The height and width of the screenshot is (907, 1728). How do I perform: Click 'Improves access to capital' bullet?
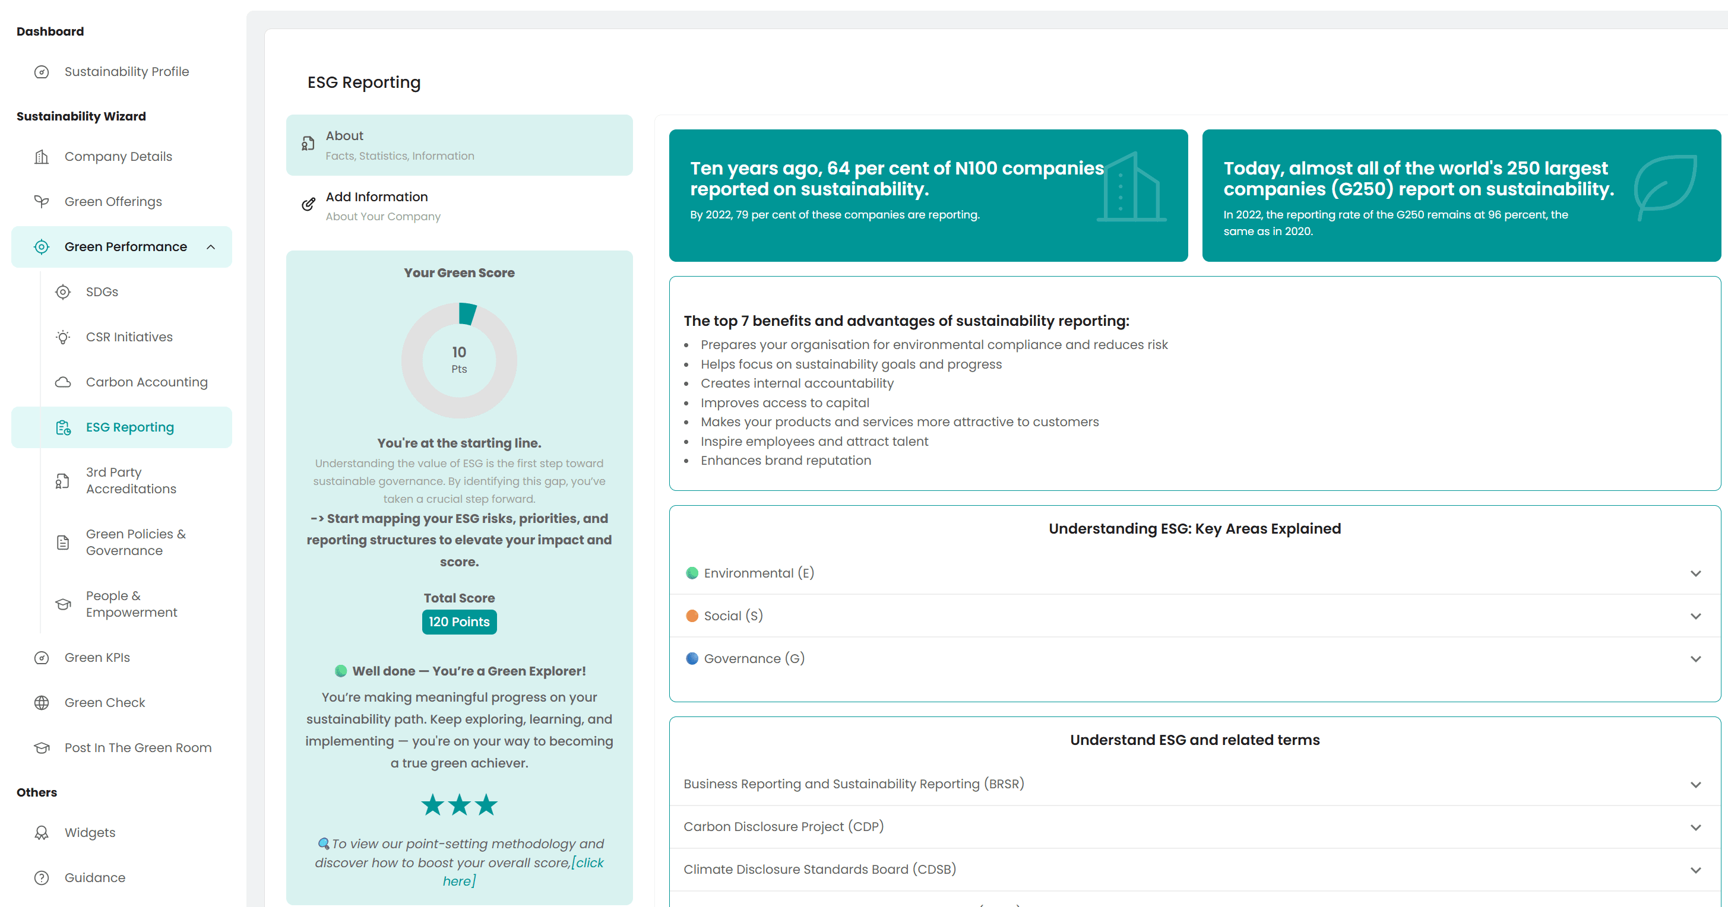tap(785, 403)
